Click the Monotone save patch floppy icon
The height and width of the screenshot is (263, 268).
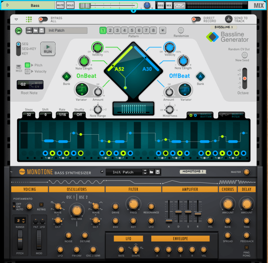[x=158, y=172]
